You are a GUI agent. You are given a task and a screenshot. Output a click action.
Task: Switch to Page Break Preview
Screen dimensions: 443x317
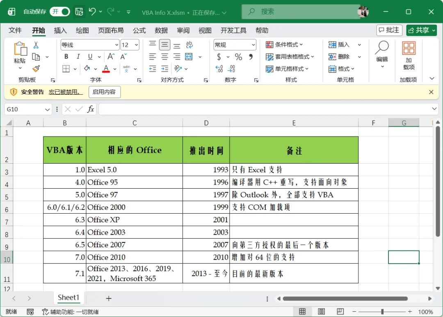point(340,311)
